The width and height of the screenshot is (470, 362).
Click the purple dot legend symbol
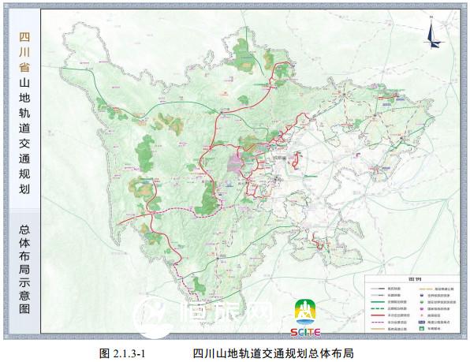422,308
